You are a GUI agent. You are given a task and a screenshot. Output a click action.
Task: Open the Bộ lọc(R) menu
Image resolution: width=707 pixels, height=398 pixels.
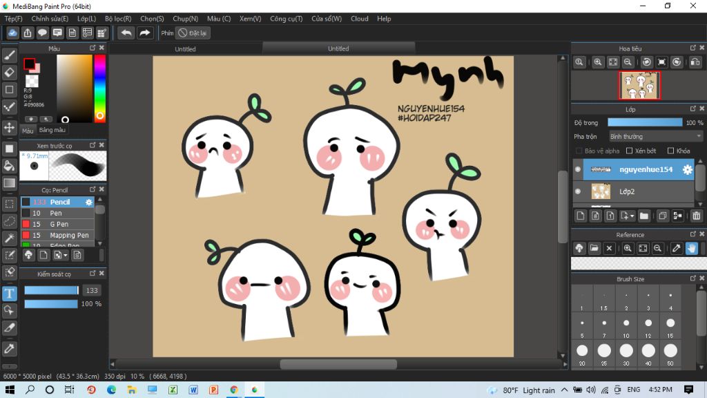click(x=118, y=19)
